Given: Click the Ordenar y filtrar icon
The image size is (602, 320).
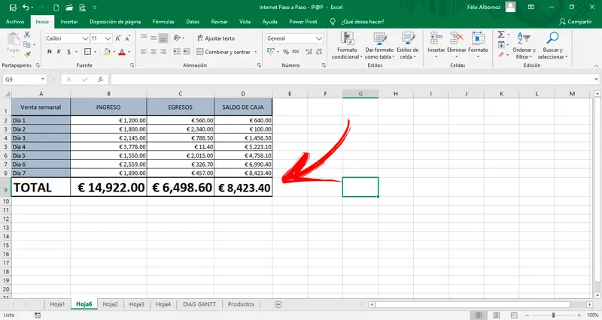Looking at the screenshot, I should (524, 38).
